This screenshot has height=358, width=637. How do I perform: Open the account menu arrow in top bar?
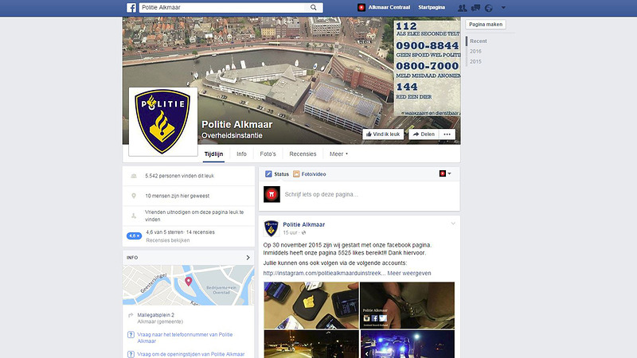[x=502, y=7]
